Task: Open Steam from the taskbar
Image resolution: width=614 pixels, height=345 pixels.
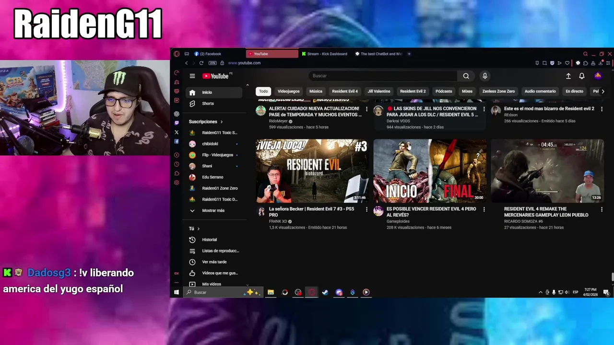Action: point(325,292)
